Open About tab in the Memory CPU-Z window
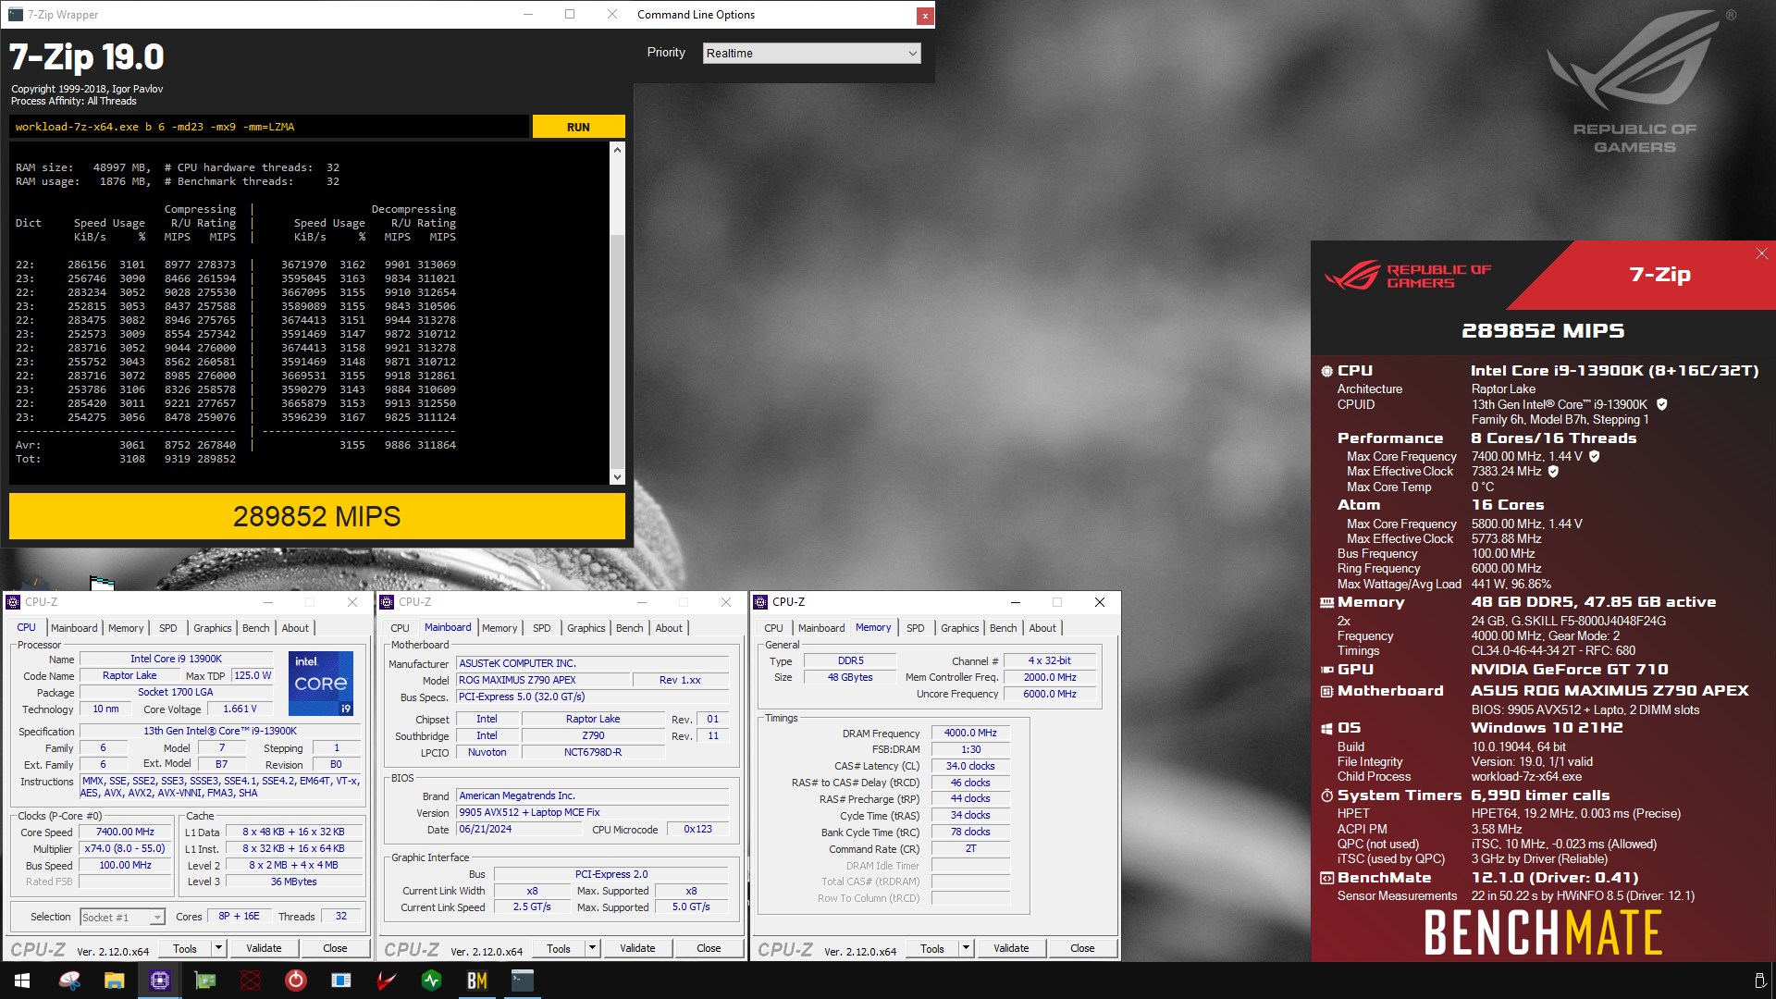This screenshot has height=999, width=1776. pyautogui.click(x=1042, y=628)
